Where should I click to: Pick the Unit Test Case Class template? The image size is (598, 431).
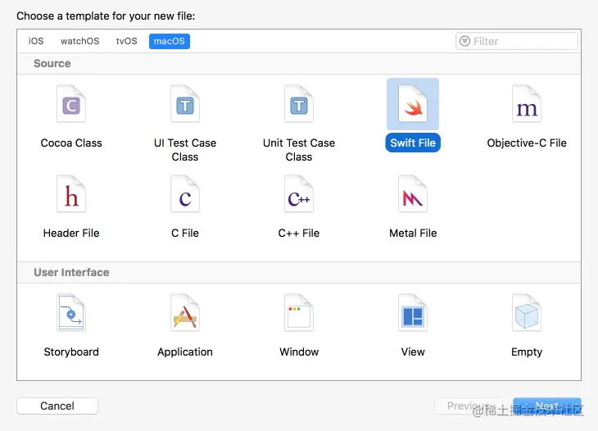[299, 106]
